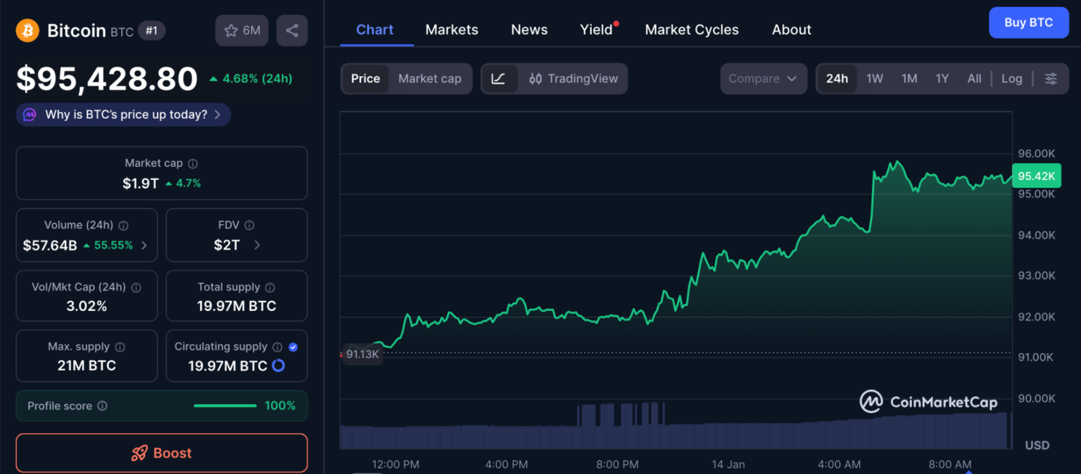This screenshot has height=474, width=1081.
Task: Switch to the Markets tab
Action: pyautogui.click(x=451, y=29)
